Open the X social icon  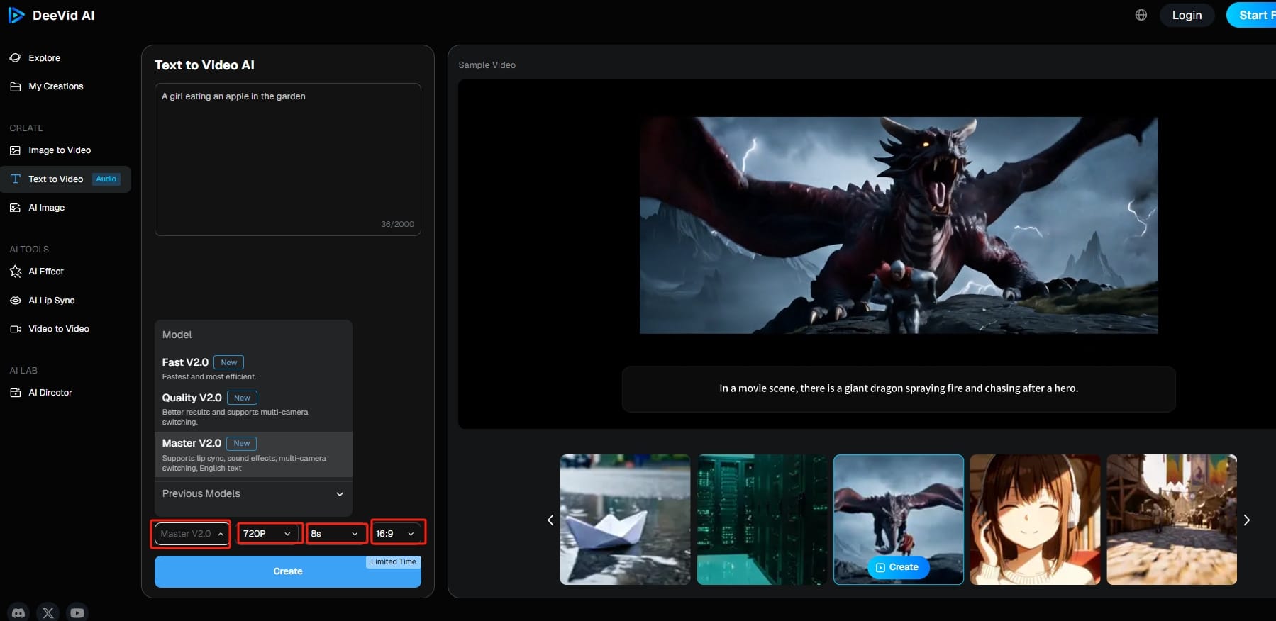48,612
